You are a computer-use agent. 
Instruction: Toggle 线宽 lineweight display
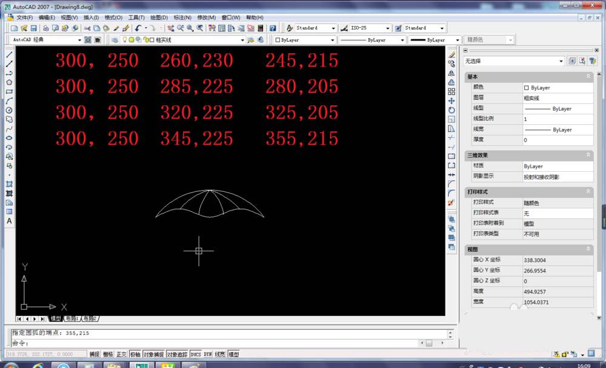[x=220, y=354]
